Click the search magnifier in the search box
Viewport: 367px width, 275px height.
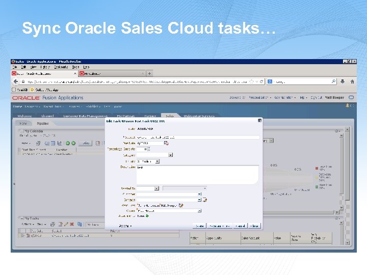[x=333, y=81]
